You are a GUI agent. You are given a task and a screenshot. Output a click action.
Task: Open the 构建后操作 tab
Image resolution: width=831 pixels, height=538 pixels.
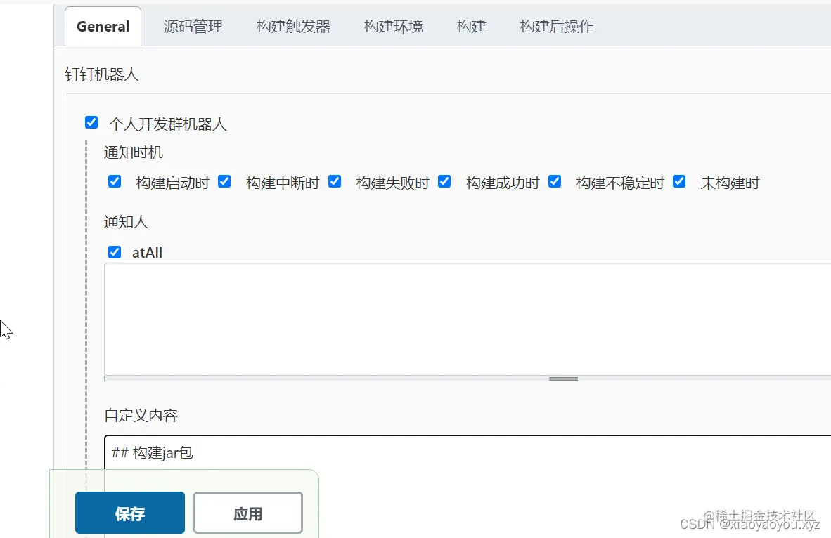pyautogui.click(x=556, y=26)
